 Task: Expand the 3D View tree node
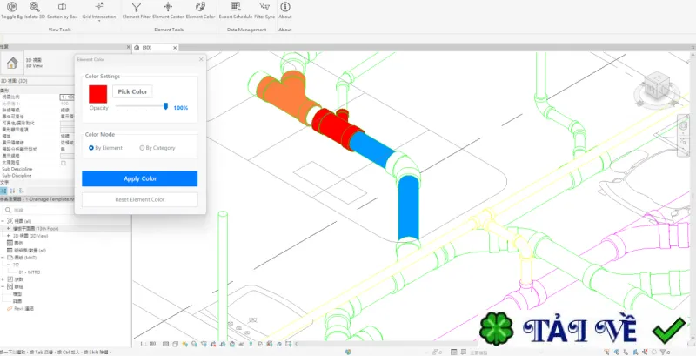pos(8,236)
